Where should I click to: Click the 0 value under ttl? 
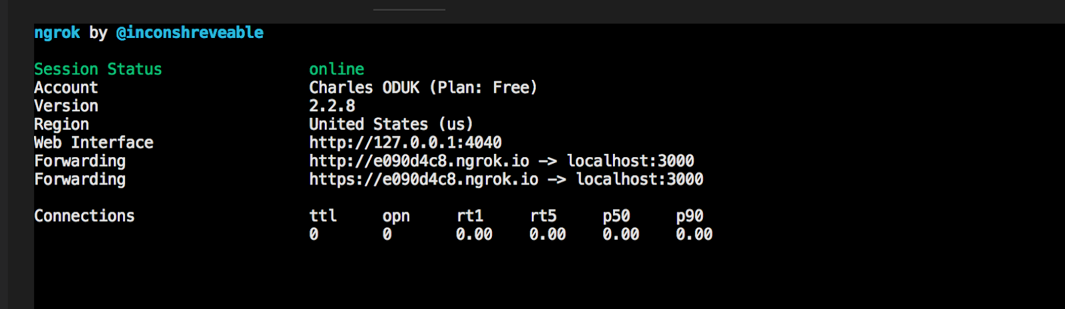pyautogui.click(x=314, y=234)
